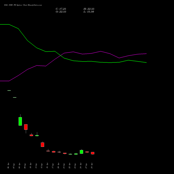174x174 pixels.
Task: Select the green candle just before the final two candles
Action: coord(81,152)
